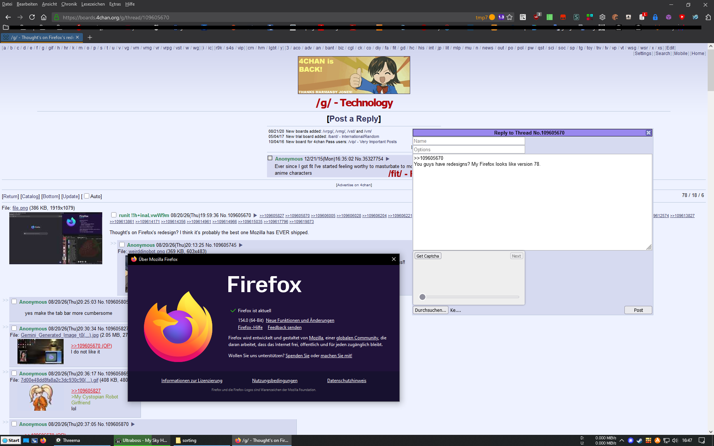This screenshot has height=446, width=714.
Task: Expand post menu for post 109605870
Action: pos(133,424)
